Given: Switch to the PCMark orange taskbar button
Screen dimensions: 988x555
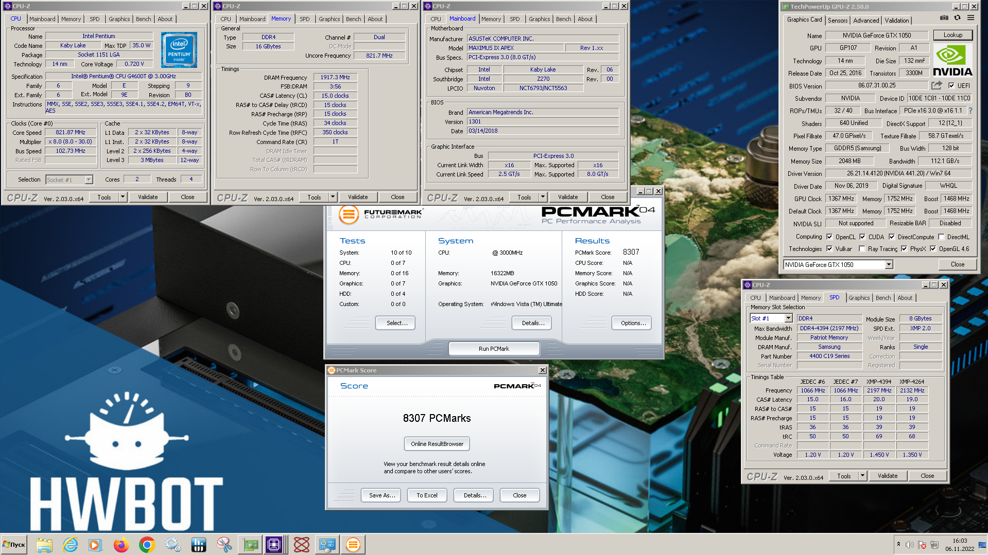Looking at the screenshot, I should click(353, 545).
